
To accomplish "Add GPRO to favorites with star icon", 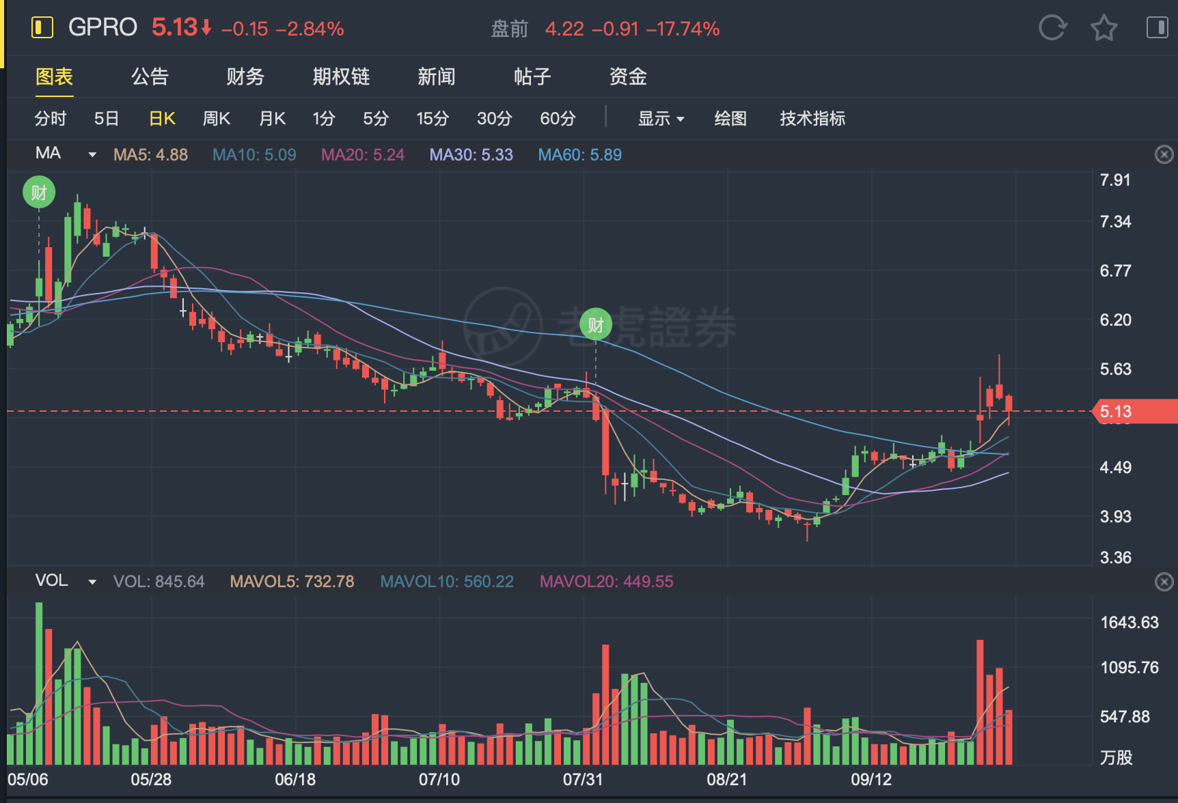I will tap(1104, 28).
